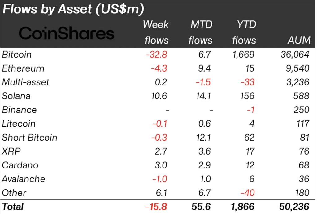Click the Avalanche row label
This screenshot has height=214, width=317.
click(x=24, y=179)
